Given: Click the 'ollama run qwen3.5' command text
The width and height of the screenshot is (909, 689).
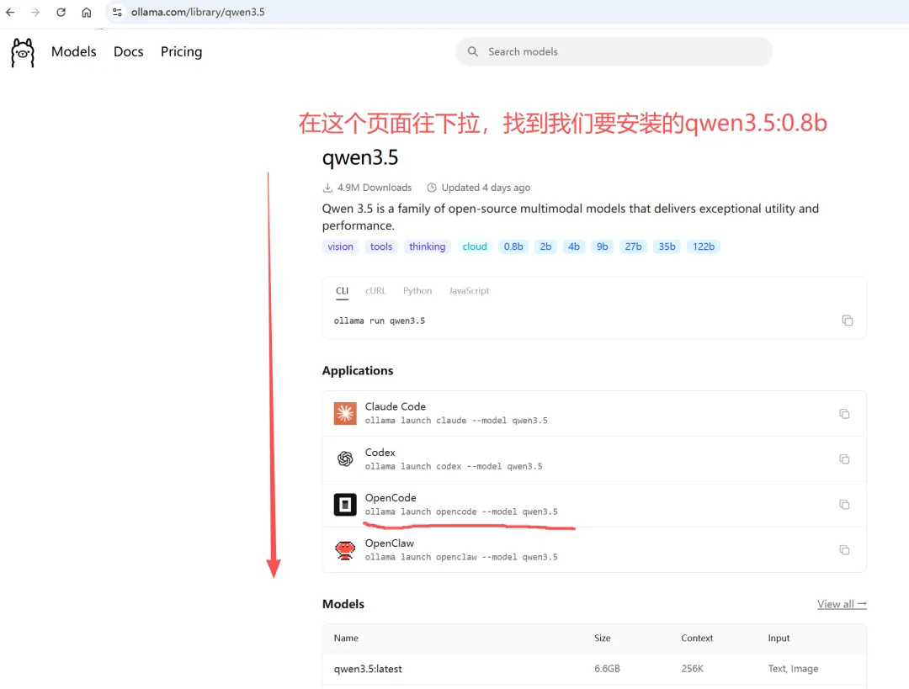Looking at the screenshot, I should [x=379, y=321].
